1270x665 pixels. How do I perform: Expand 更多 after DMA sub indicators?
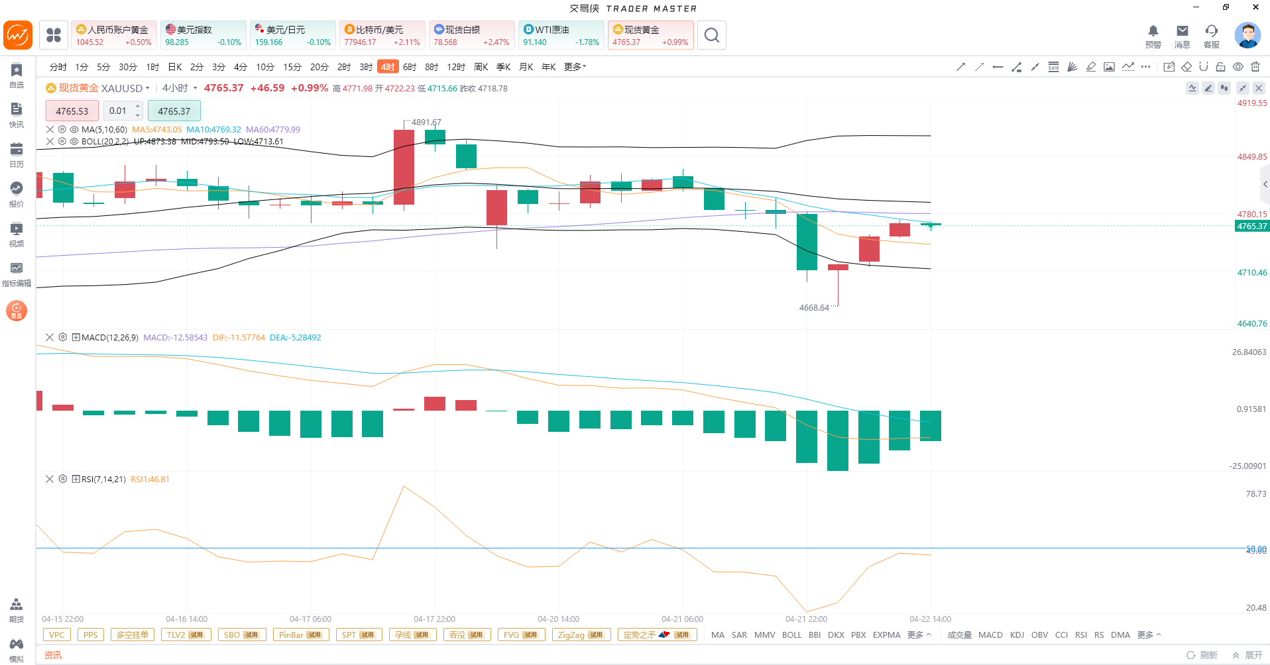(1149, 635)
